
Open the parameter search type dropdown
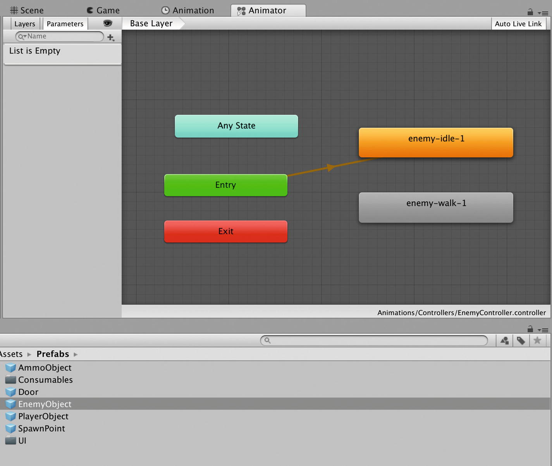tap(22, 36)
